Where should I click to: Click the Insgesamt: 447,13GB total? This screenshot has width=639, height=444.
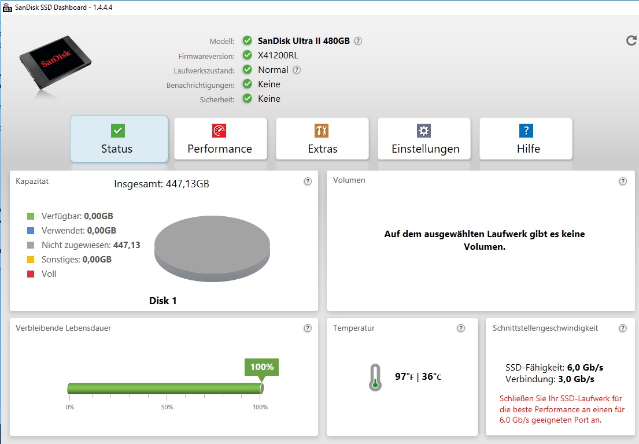(161, 184)
